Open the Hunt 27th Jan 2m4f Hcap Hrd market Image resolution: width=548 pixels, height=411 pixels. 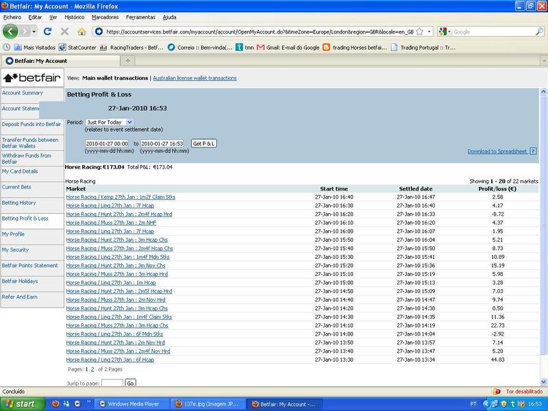[x=119, y=214]
